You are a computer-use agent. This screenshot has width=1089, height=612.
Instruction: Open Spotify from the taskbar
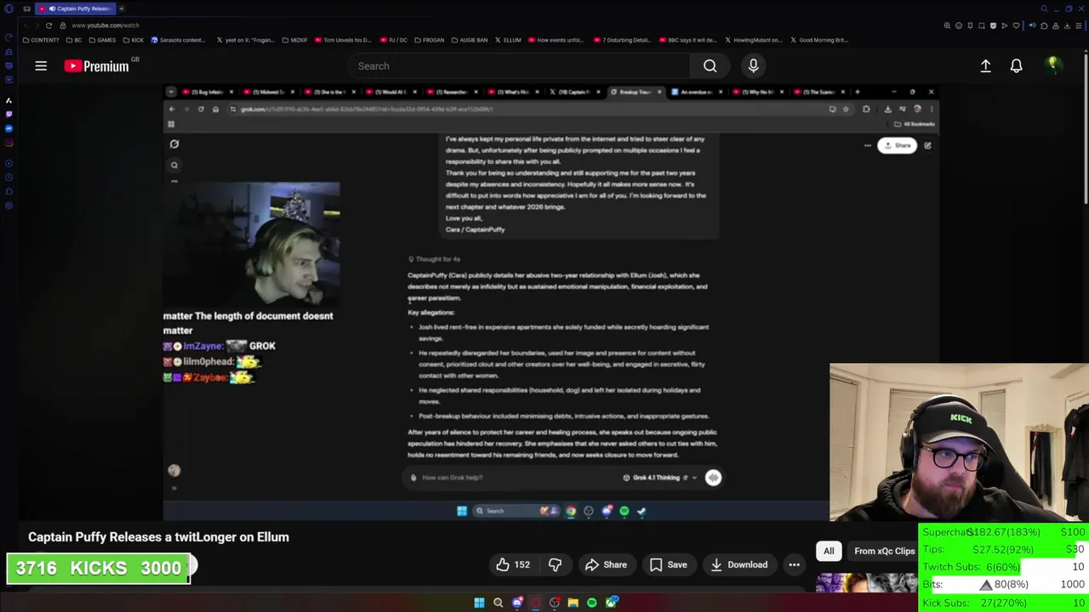592,603
